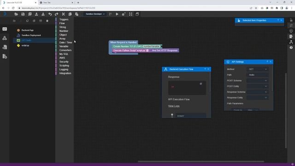This screenshot has height=166, width=295.
Task: Click the Open project folder toolbar icon
Action: pyautogui.click(x=16, y=14)
